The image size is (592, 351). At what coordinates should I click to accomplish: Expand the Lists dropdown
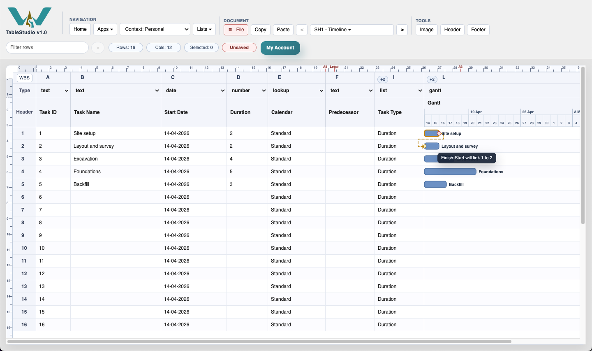(204, 29)
